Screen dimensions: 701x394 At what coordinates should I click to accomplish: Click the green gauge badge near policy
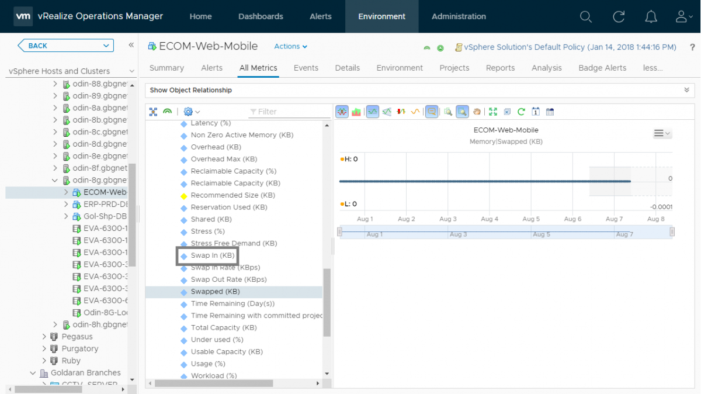click(427, 48)
